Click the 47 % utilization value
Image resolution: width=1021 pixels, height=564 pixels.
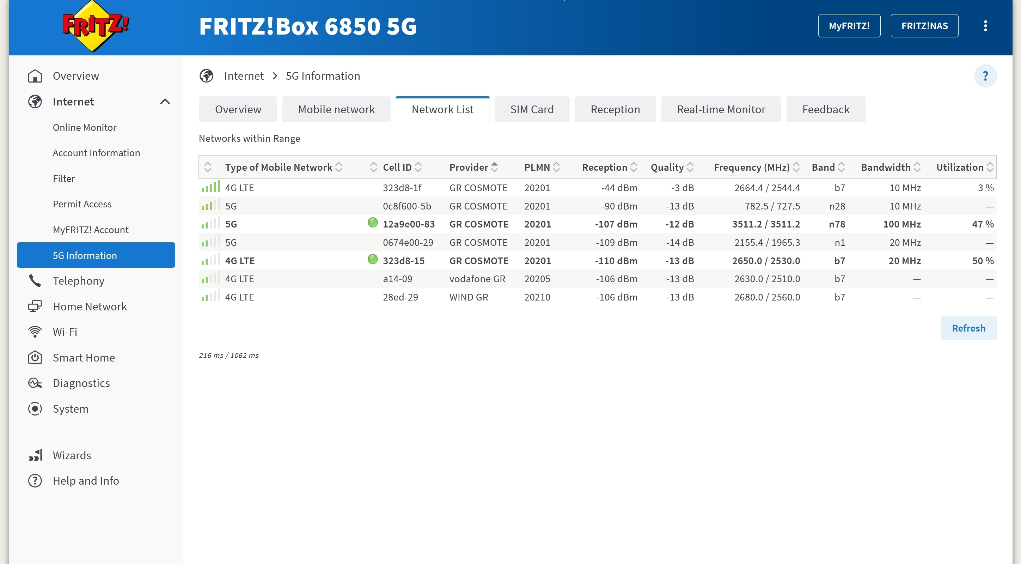(983, 224)
